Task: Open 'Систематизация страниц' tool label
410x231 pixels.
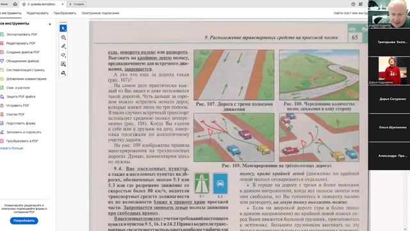Action: pyautogui.click(x=26, y=70)
